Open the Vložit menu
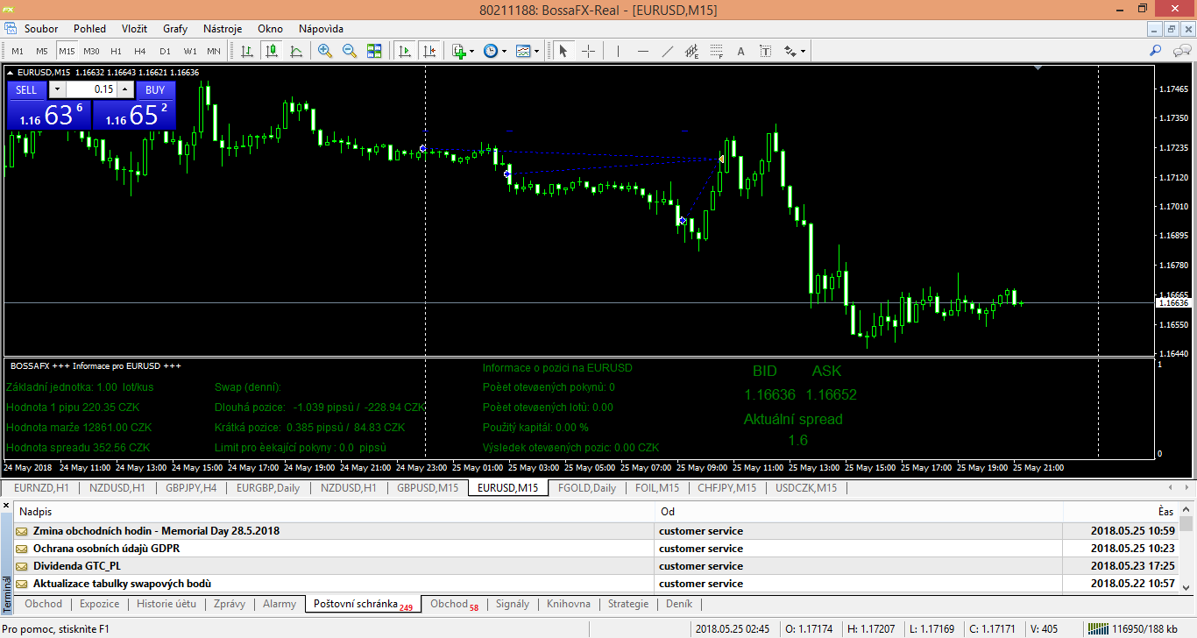The image size is (1197, 638). click(135, 29)
